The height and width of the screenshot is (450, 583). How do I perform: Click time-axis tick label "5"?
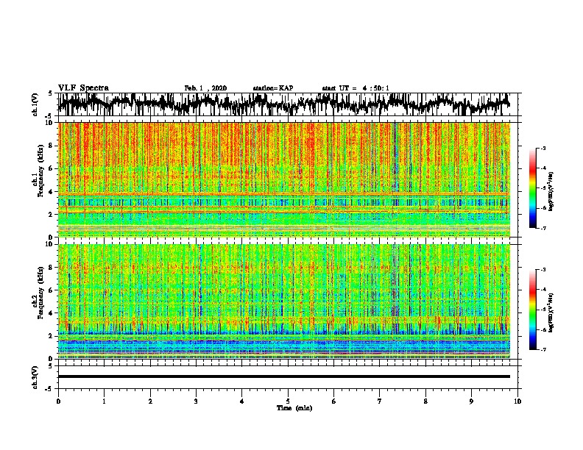(288, 401)
